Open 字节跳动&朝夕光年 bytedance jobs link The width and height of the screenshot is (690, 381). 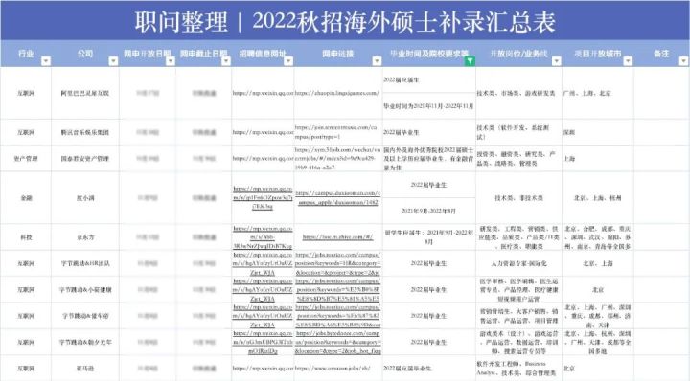[x=338, y=343]
